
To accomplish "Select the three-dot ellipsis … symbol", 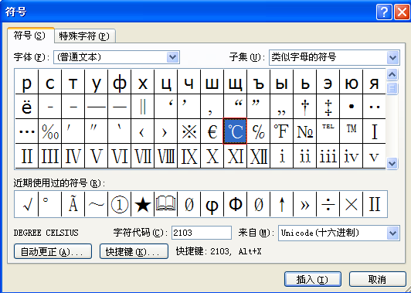I will coord(26,131).
